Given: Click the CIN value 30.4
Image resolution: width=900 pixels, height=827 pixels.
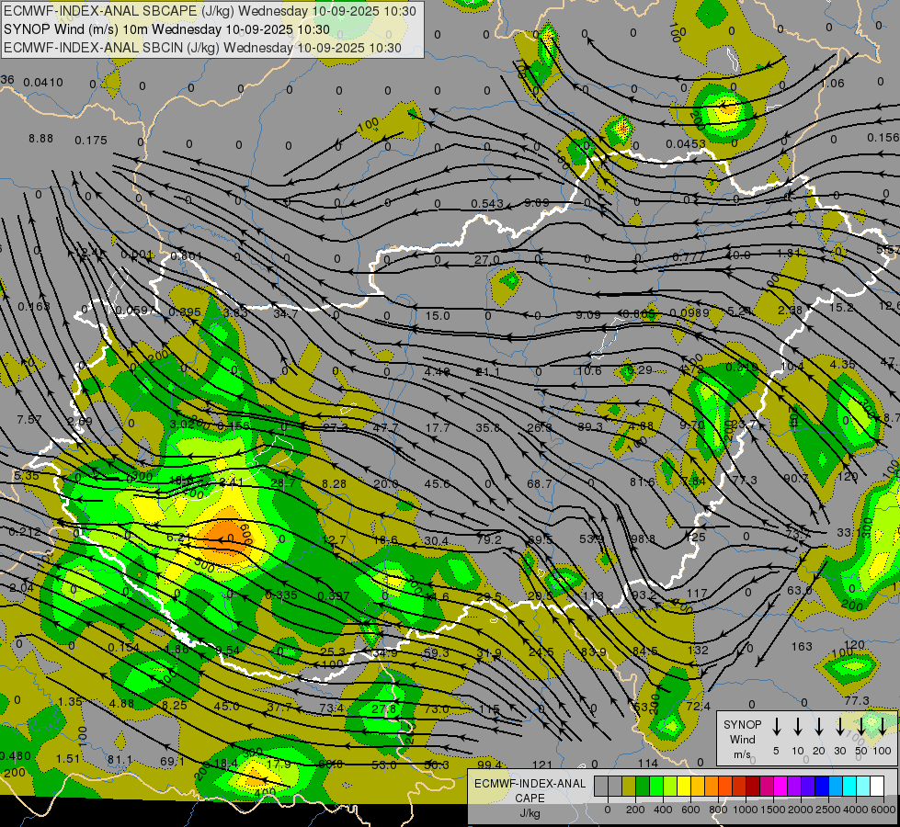Looking at the screenshot, I should (x=437, y=540).
